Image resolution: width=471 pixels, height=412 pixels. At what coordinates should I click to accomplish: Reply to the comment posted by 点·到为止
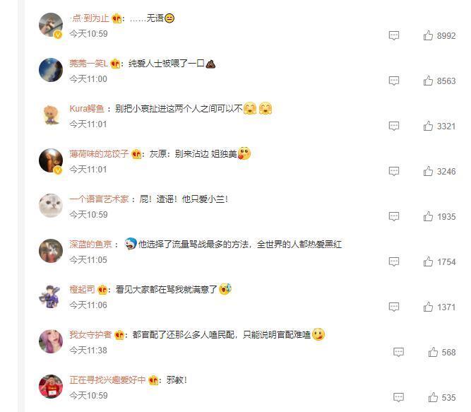tap(394, 36)
